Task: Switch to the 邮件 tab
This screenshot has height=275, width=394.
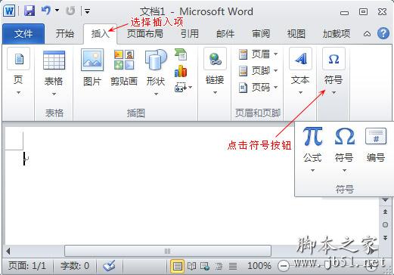Action: click(x=225, y=33)
